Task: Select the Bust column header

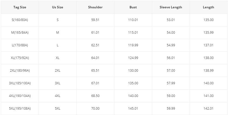Action: pos(133,7)
